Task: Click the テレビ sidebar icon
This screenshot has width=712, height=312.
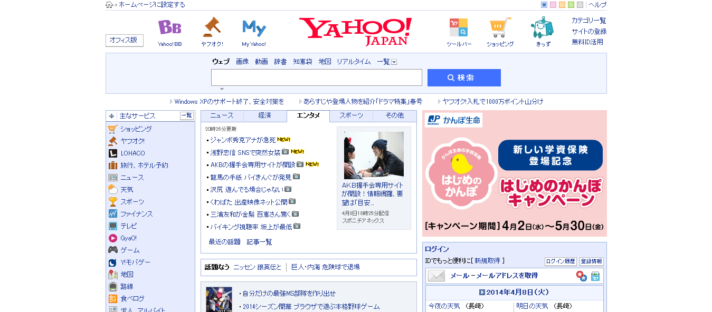Action: [112, 226]
